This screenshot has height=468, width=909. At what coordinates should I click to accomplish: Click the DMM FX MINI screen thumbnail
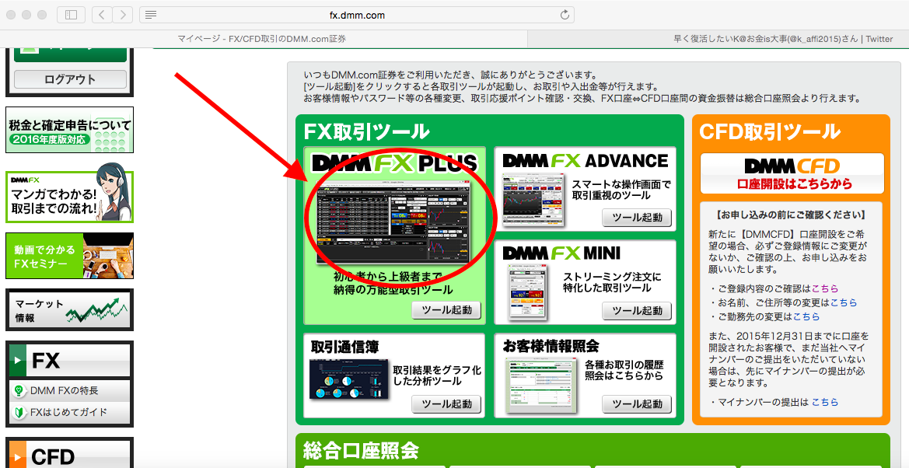(528, 292)
